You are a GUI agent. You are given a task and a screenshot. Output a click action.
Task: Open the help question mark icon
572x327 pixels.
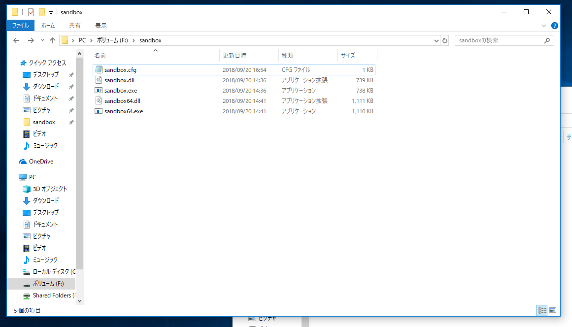[554, 26]
